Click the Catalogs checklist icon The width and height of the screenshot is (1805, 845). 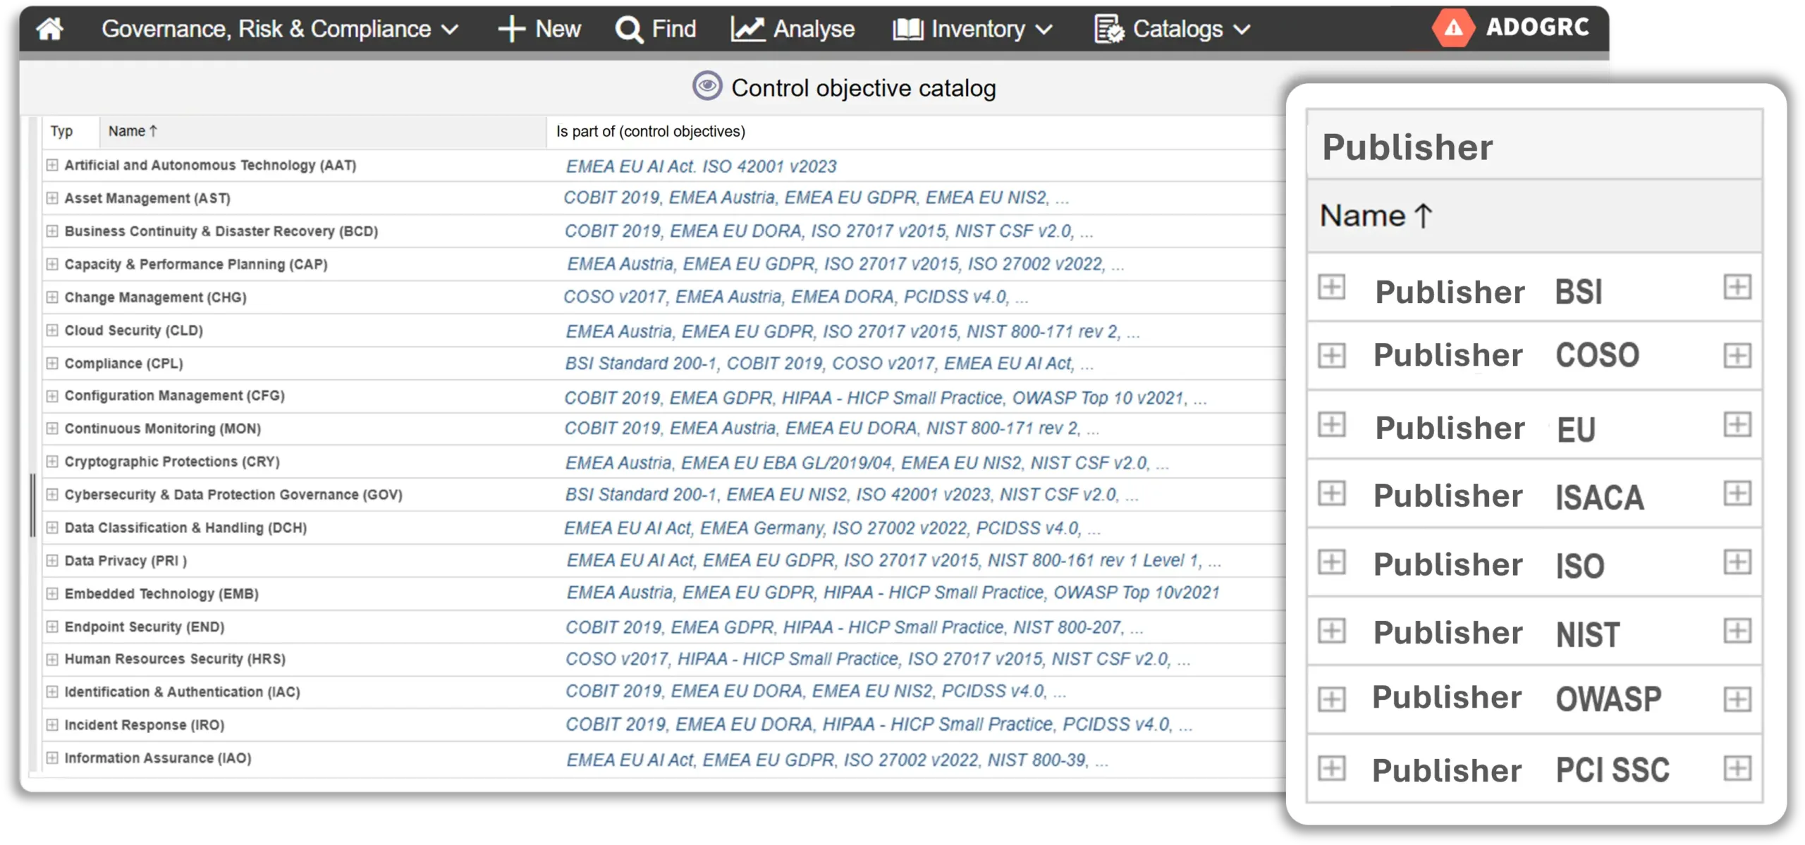pyautogui.click(x=1109, y=30)
